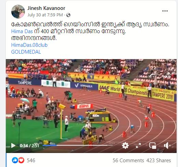View the 546 reactions count
Viewport: 178px width, 167px height.
(x=31, y=161)
